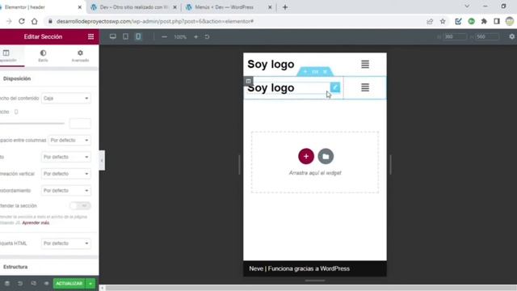Click the first Soy logo heading
The image size is (517, 291).
271,64
